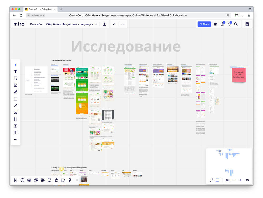
Task: Open board search
Action: point(236,24)
